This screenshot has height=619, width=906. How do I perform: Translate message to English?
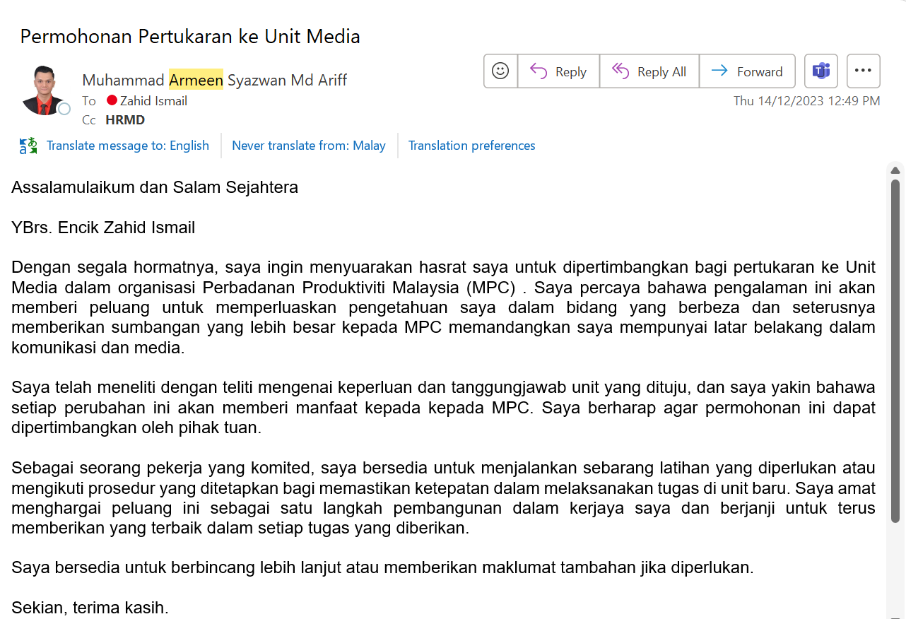pyautogui.click(x=128, y=146)
